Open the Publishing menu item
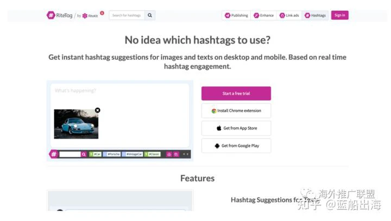The width and height of the screenshot is (391, 221). click(x=236, y=15)
